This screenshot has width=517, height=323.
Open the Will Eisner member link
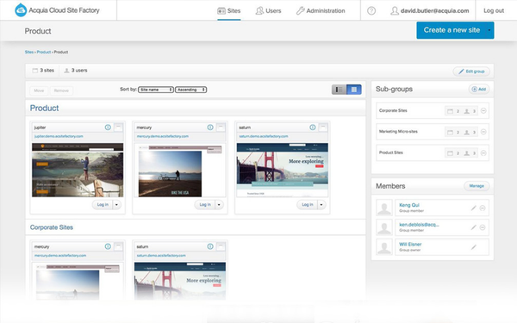pyautogui.click(x=410, y=245)
